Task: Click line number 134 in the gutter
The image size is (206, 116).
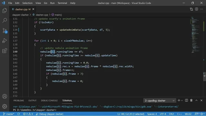Action: (x=15, y=30)
